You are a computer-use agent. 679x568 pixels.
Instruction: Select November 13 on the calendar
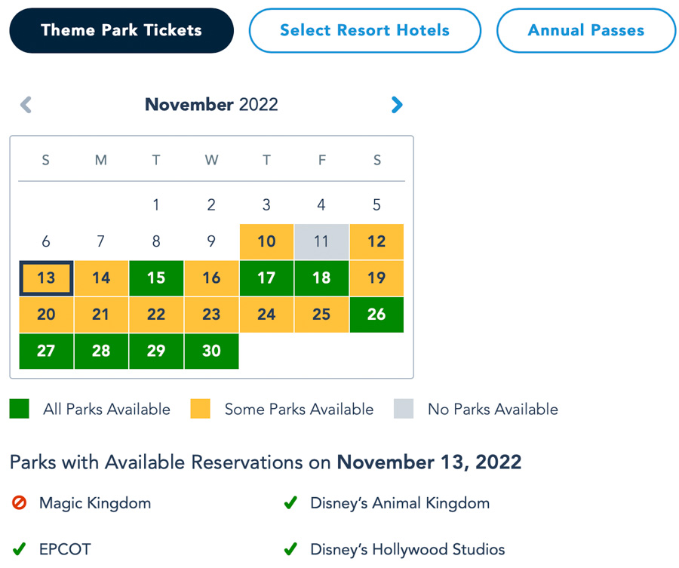pyautogui.click(x=46, y=278)
